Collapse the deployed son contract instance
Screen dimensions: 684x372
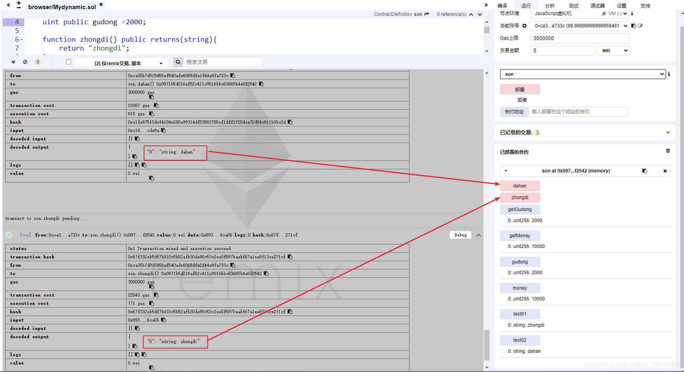click(x=506, y=171)
